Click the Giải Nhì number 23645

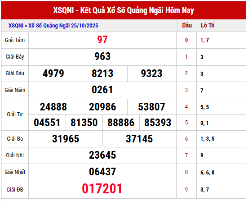[102, 155]
